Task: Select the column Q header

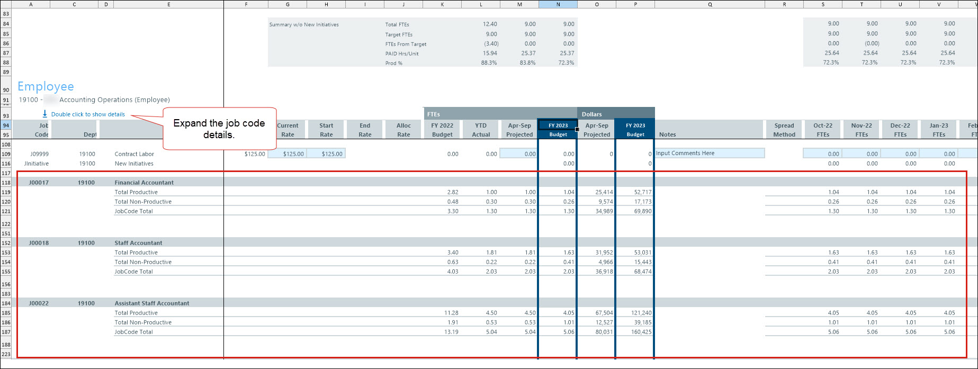Action: tap(710, 4)
